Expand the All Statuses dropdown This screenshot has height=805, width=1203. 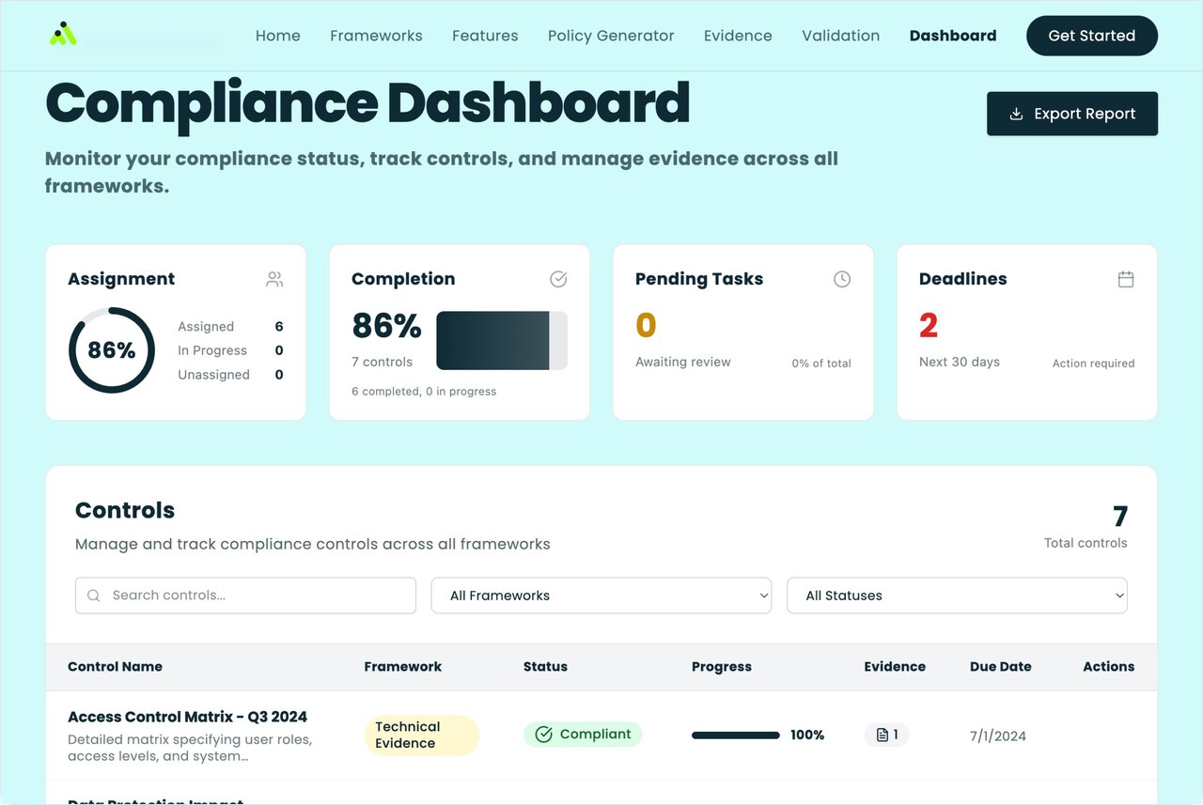pos(957,596)
